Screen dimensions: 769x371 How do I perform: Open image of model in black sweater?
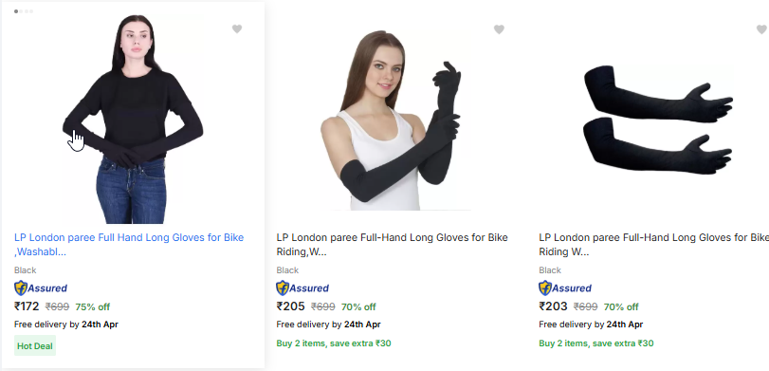pos(133,120)
